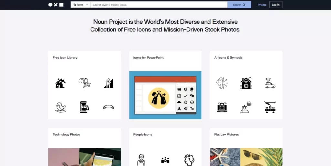The height and width of the screenshot is (166, 331).
Task: Click the magnifier icon in Search button
Action: pos(244,5)
